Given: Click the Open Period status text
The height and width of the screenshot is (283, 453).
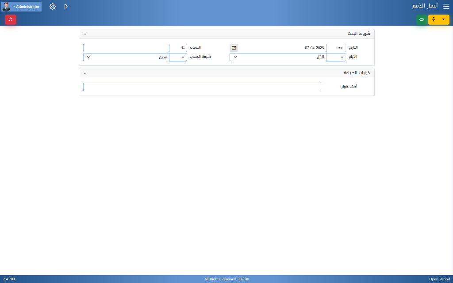Looking at the screenshot, I should tap(439, 279).
